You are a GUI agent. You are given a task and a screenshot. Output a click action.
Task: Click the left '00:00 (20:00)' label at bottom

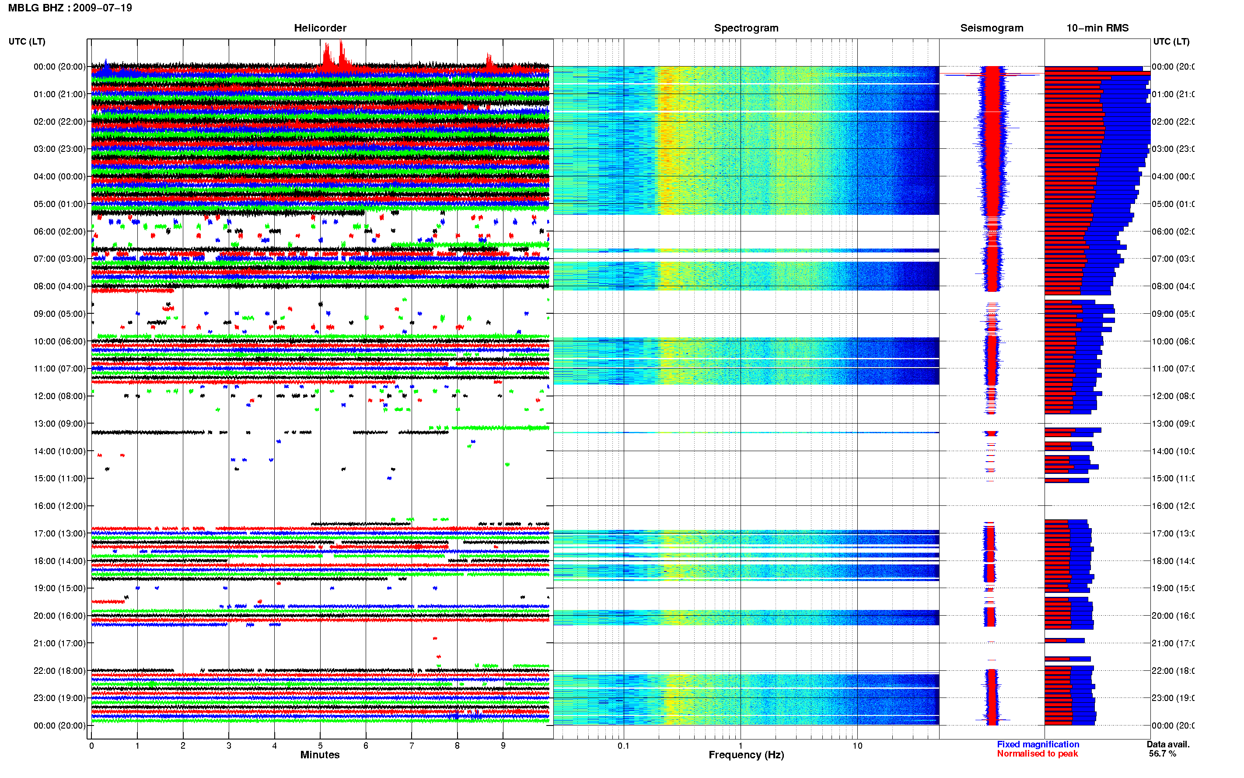(59, 725)
